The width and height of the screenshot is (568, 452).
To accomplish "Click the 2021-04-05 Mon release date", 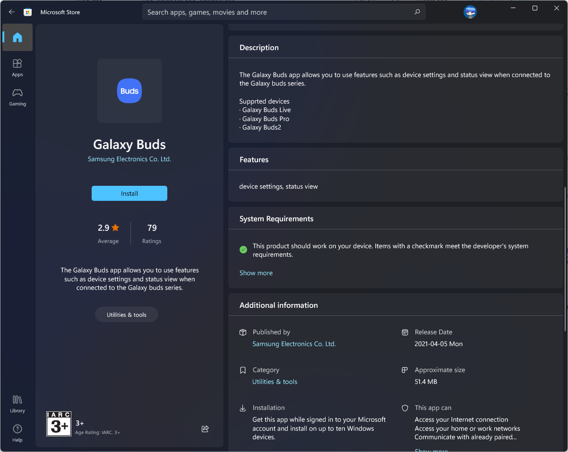I will (439, 344).
